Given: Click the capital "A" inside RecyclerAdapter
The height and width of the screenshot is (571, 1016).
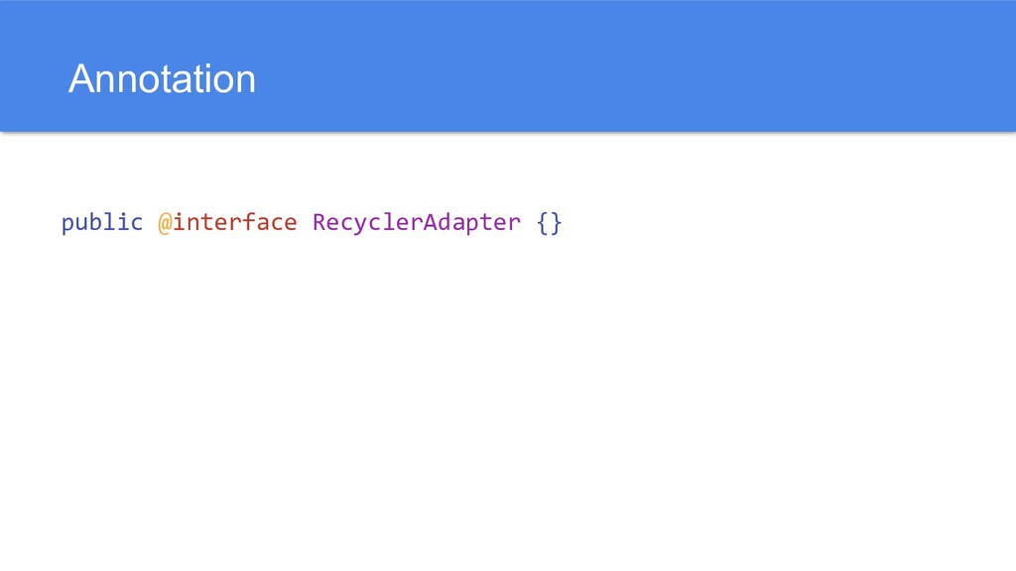Looking at the screenshot, I should pyautogui.click(x=431, y=222).
